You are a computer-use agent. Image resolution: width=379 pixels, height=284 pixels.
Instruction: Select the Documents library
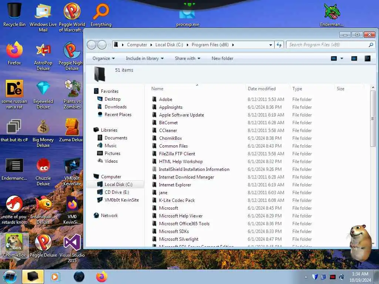tap(116, 138)
